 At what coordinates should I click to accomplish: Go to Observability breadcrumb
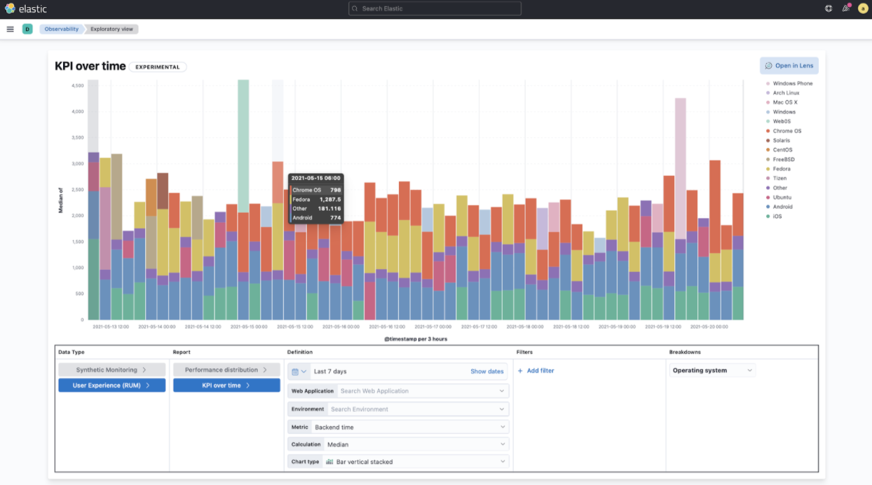click(x=62, y=29)
